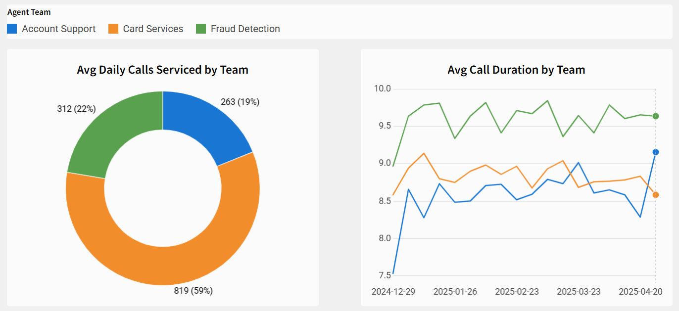This screenshot has height=311, width=679.
Task: Click the Avg Daily Calls Serviced by Team title
Action: pos(162,70)
